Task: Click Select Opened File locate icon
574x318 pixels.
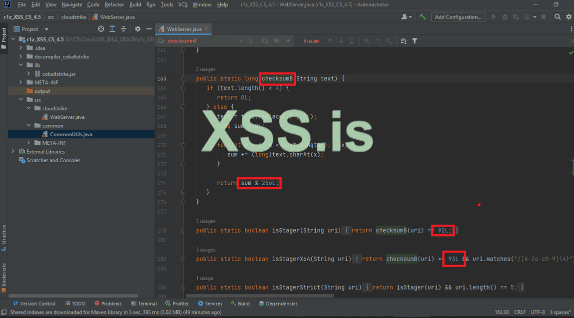Action: (101, 29)
